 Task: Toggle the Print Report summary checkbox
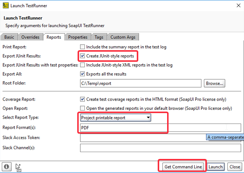tap(82, 47)
